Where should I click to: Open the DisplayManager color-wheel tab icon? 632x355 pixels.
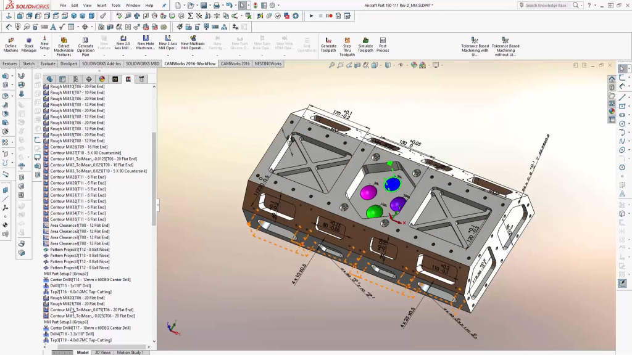pos(102,80)
